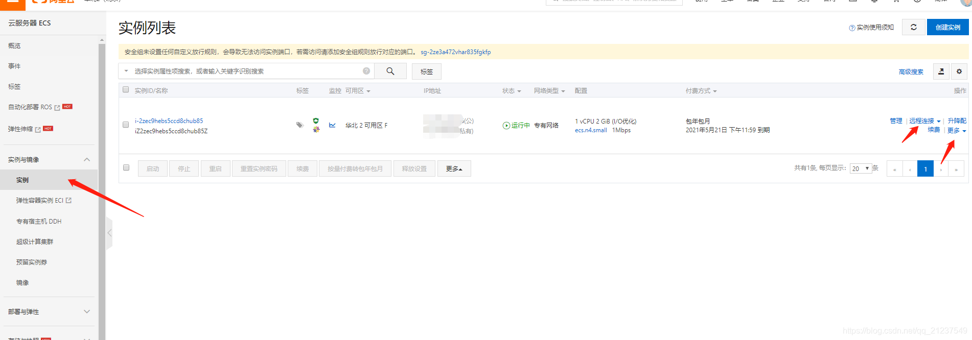
Task: Open the export/download icon beside 高级搜索
Action: tap(941, 71)
